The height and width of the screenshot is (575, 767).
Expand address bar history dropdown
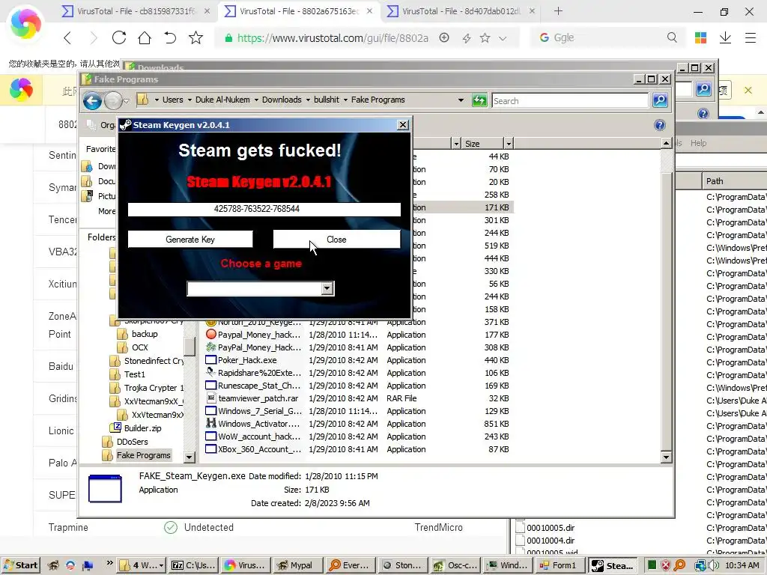[x=461, y=100]
